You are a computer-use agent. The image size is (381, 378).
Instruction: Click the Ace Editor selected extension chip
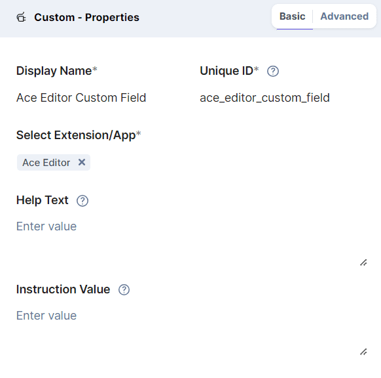click(54, 163)
